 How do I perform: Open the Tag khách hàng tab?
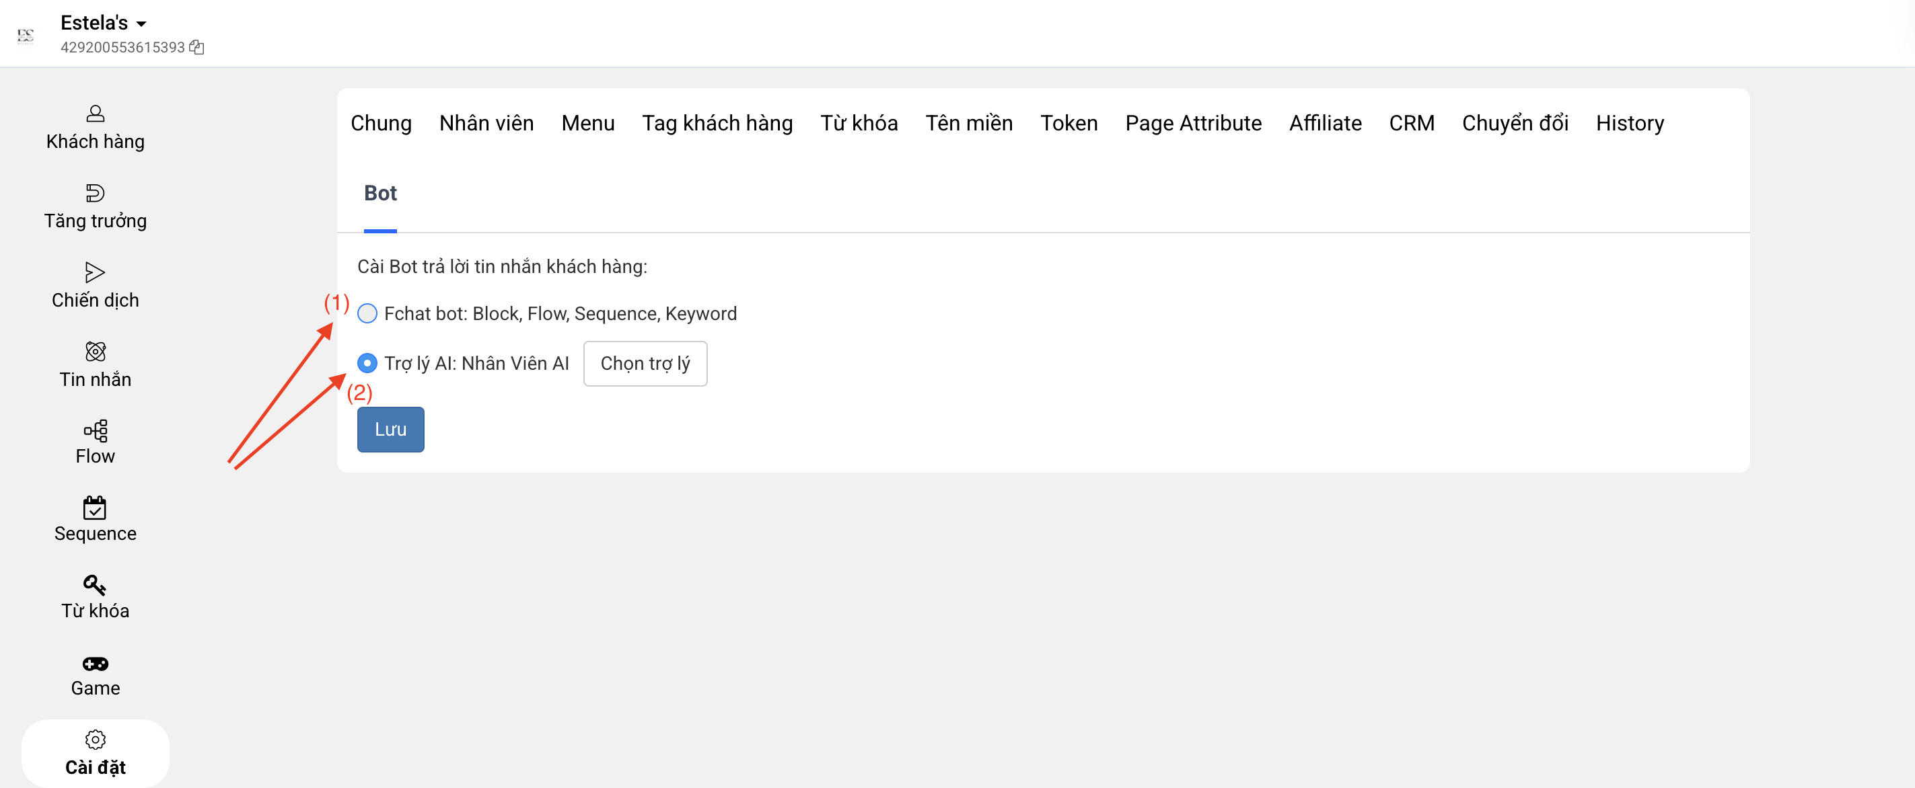[x=717, y=123]
